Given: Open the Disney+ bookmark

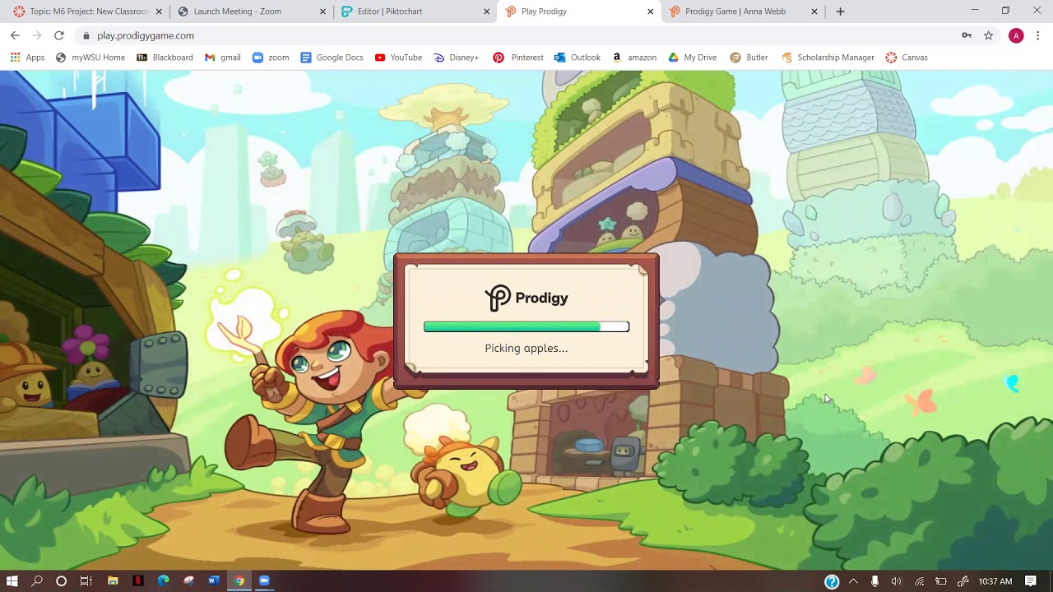Looking at the screenshot, I should (457, 58).
